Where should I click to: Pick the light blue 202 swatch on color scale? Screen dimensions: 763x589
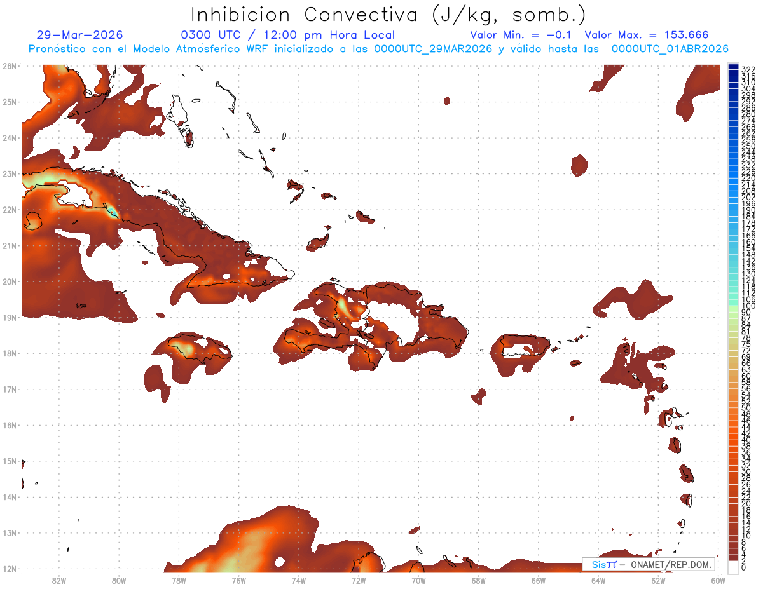(734, 197)
